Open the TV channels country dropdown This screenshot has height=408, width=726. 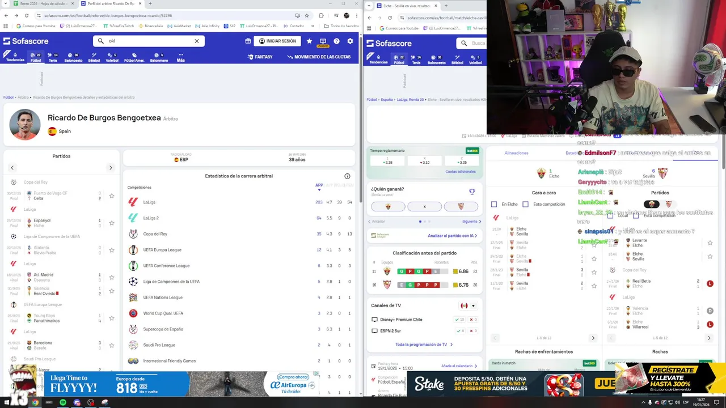pyautogui.click(x=468, y=306)
